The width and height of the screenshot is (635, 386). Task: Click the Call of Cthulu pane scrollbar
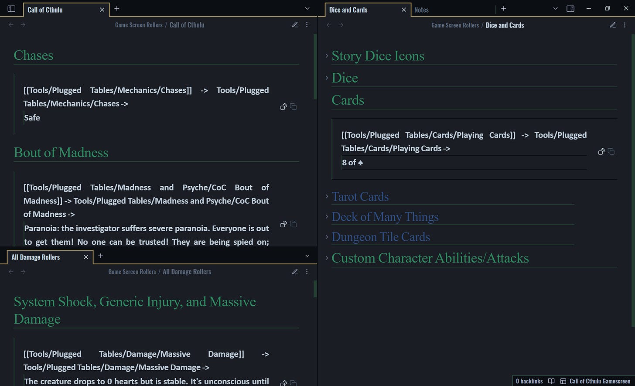[x=315, y=67]
